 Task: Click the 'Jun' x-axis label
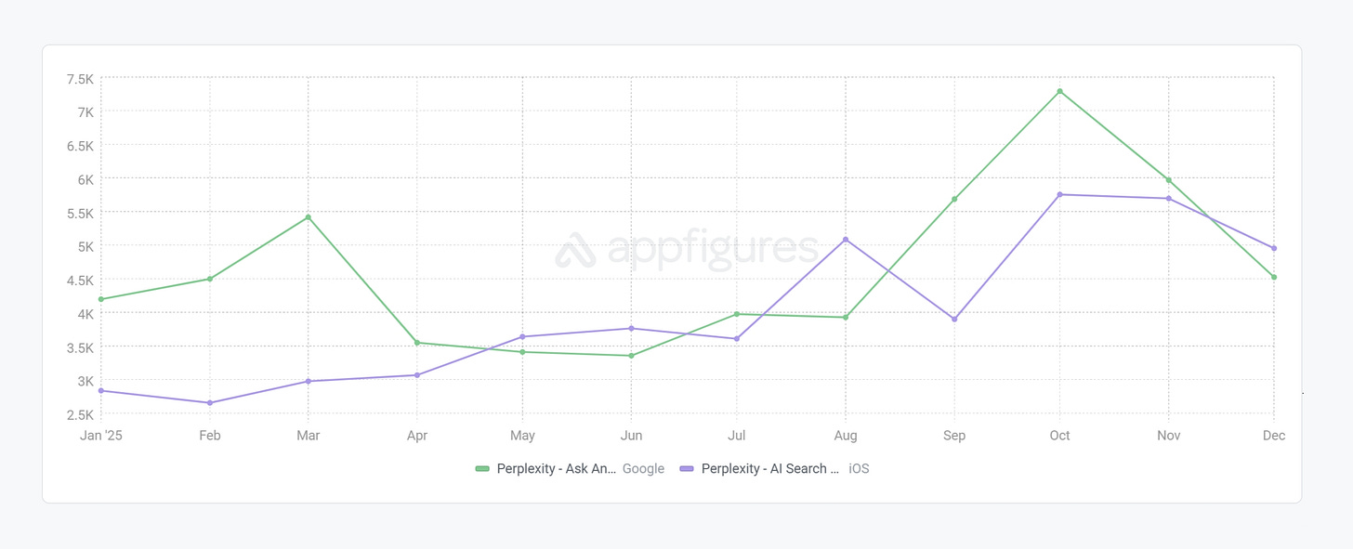[631, 436]
